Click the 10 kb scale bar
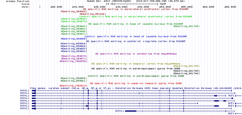 (136, 4)
